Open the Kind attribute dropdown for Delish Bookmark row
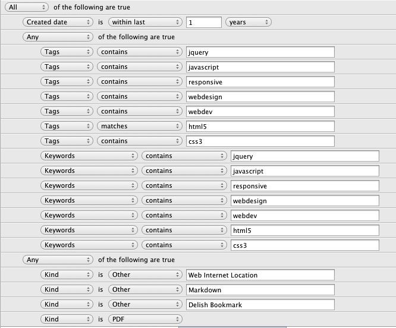Image resolution: width=396 pixels, height=328 pixels. [67, 304]
